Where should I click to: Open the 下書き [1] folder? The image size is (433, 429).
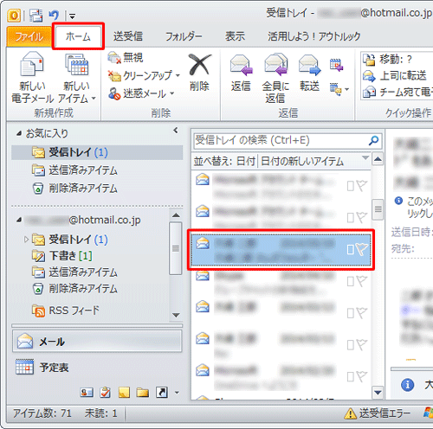(62, 255)
